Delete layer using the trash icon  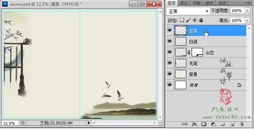242,124
